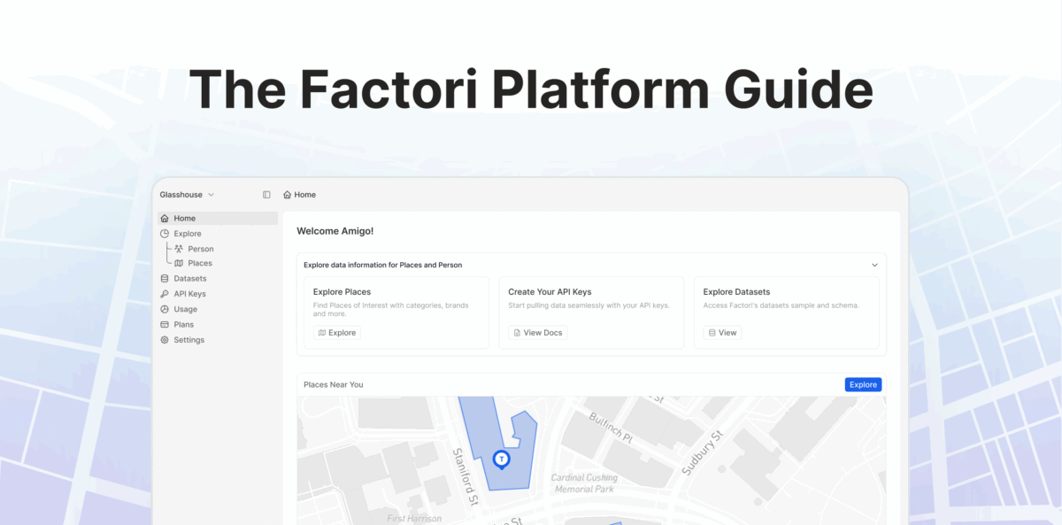Click the map pin marker on the map

coord(502,459)
